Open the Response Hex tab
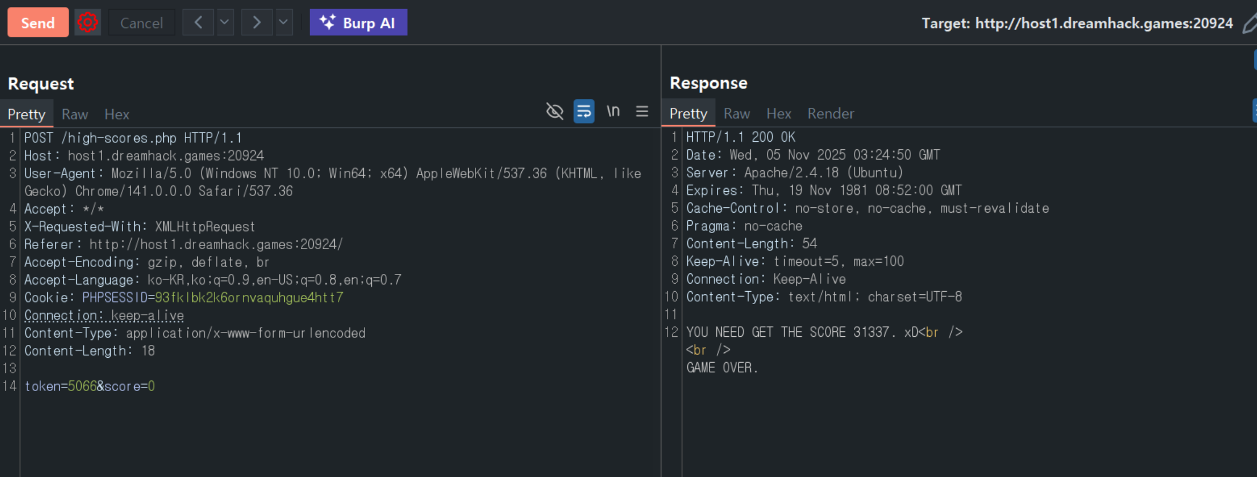The width and height of the screenshot is (1257, 477). pyautogui.click(x=778, y=114)
